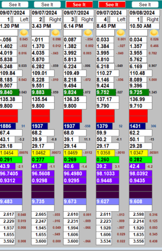Select the bright green 0.269 cell

pyautogui.click(x=75, y=160)
